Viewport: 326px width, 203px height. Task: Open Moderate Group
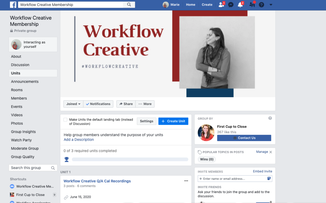coord(25,148)
